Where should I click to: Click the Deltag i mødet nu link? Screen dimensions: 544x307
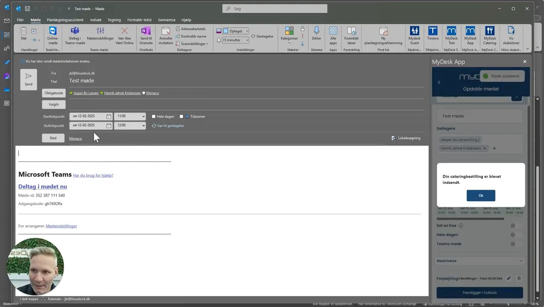[x=43, y=186]
